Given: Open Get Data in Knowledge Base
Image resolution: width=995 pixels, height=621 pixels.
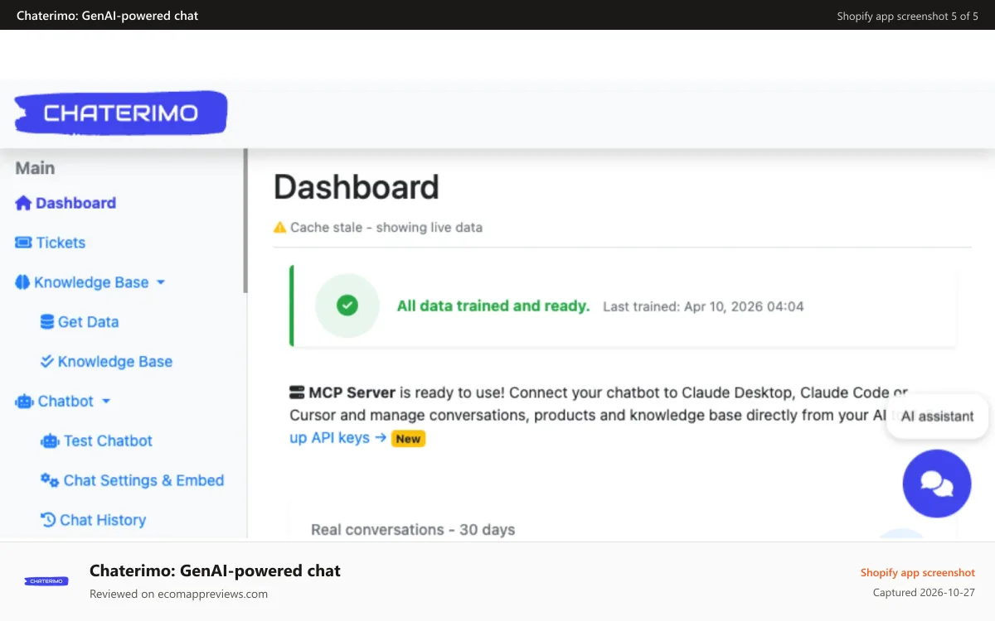Looking at the screenshot, I should 88,322.
